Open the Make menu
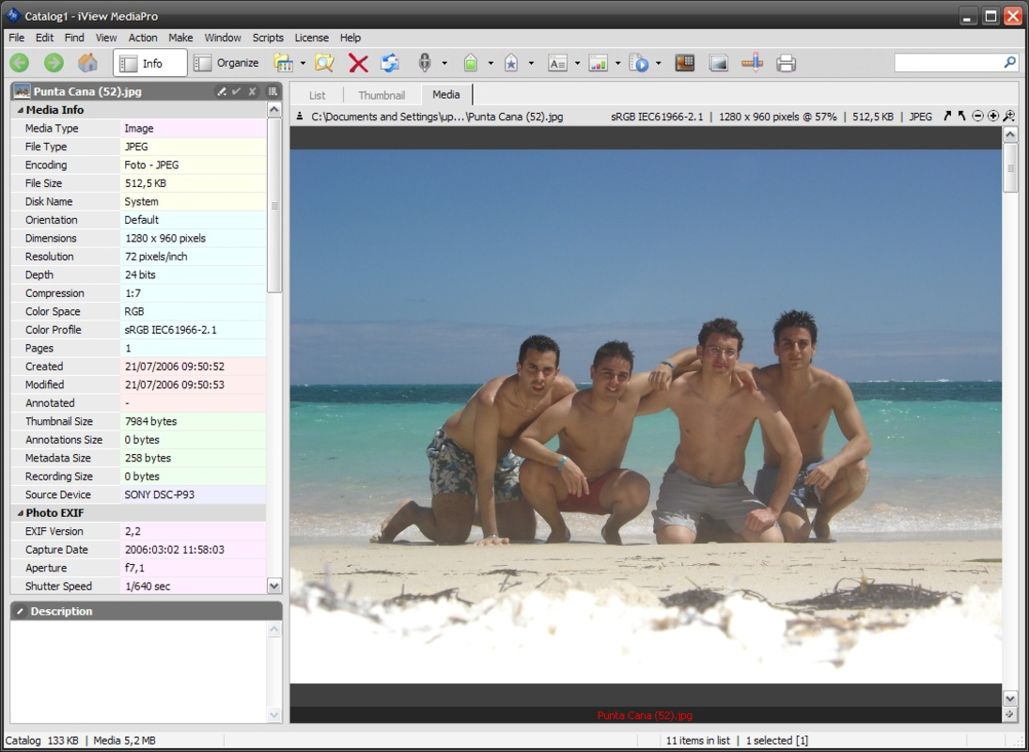 tap(180, 38)
